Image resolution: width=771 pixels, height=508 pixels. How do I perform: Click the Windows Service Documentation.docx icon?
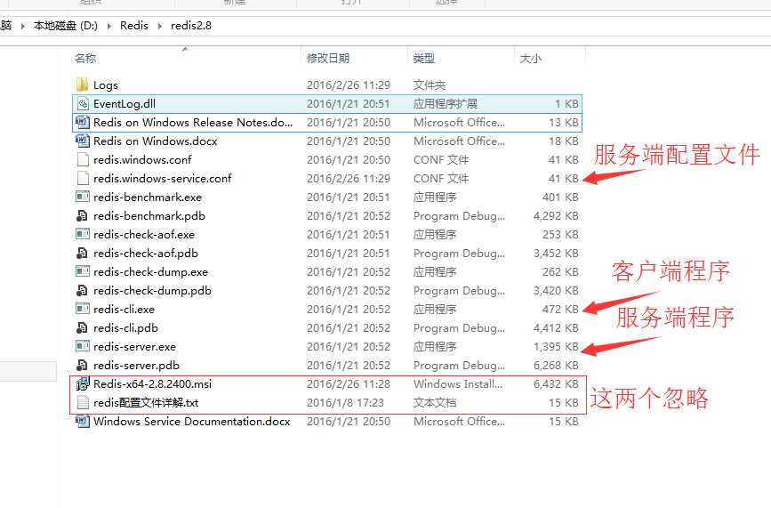[x=83, y=421]
